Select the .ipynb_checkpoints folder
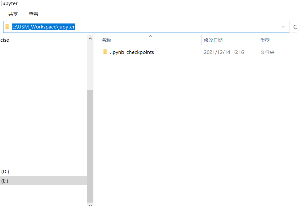This screenshot has height=206, width=297. pos(132,52)
